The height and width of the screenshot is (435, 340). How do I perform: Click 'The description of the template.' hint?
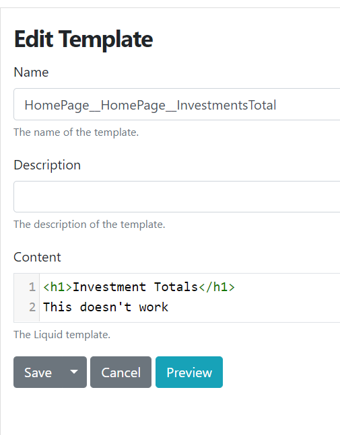pos(90,225)
